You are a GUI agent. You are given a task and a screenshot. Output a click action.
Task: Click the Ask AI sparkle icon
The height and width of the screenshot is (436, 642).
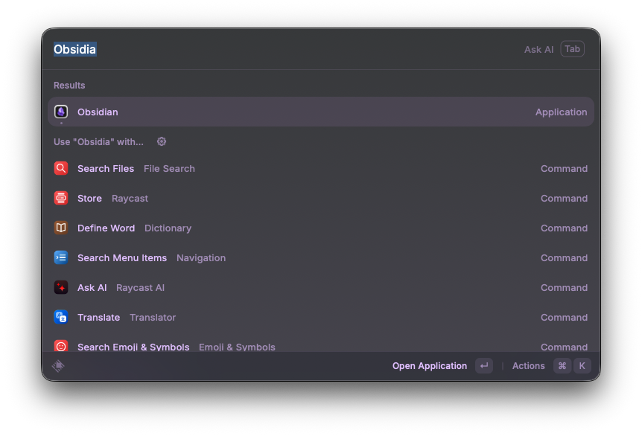[x=61, y=288]
